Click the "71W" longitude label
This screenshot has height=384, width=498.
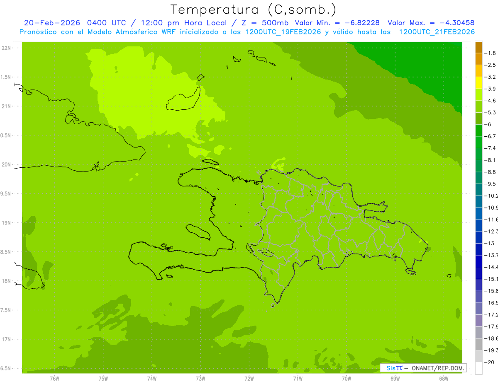(298, 379)
